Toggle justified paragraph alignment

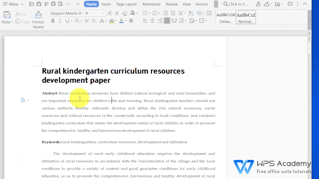click(167, 21)
